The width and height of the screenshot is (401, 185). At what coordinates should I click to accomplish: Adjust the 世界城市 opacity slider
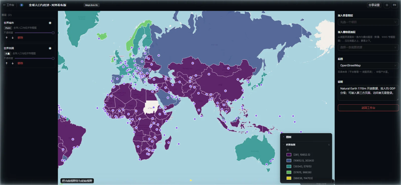34,33
